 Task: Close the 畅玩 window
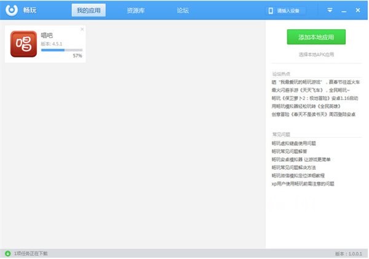tap(358, 10)
